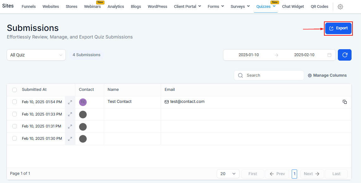The width and height of the screenshot is (361, 183).
Task: Expand the Forms menu
Action: tap(216, 6)
